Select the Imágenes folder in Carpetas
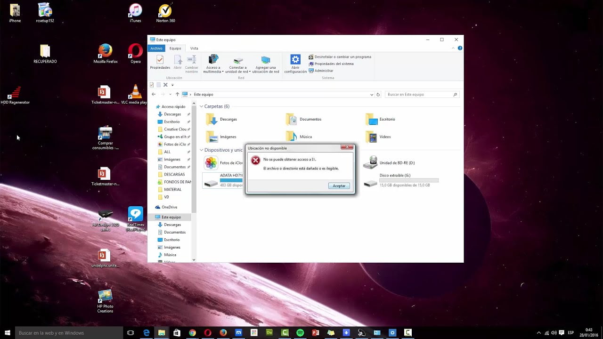The height and width of the screenshot is (339, 603). (221, 137)
